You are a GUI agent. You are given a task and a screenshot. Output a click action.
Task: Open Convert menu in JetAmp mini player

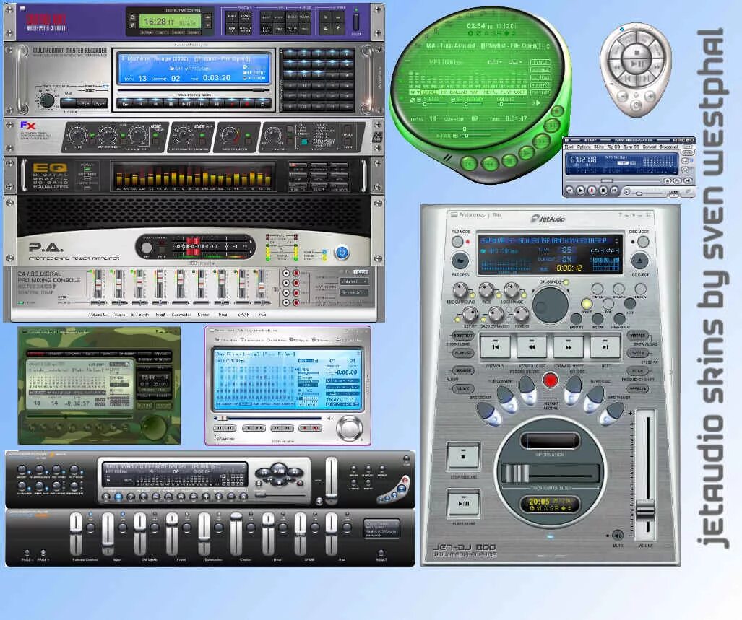[650, 147]
